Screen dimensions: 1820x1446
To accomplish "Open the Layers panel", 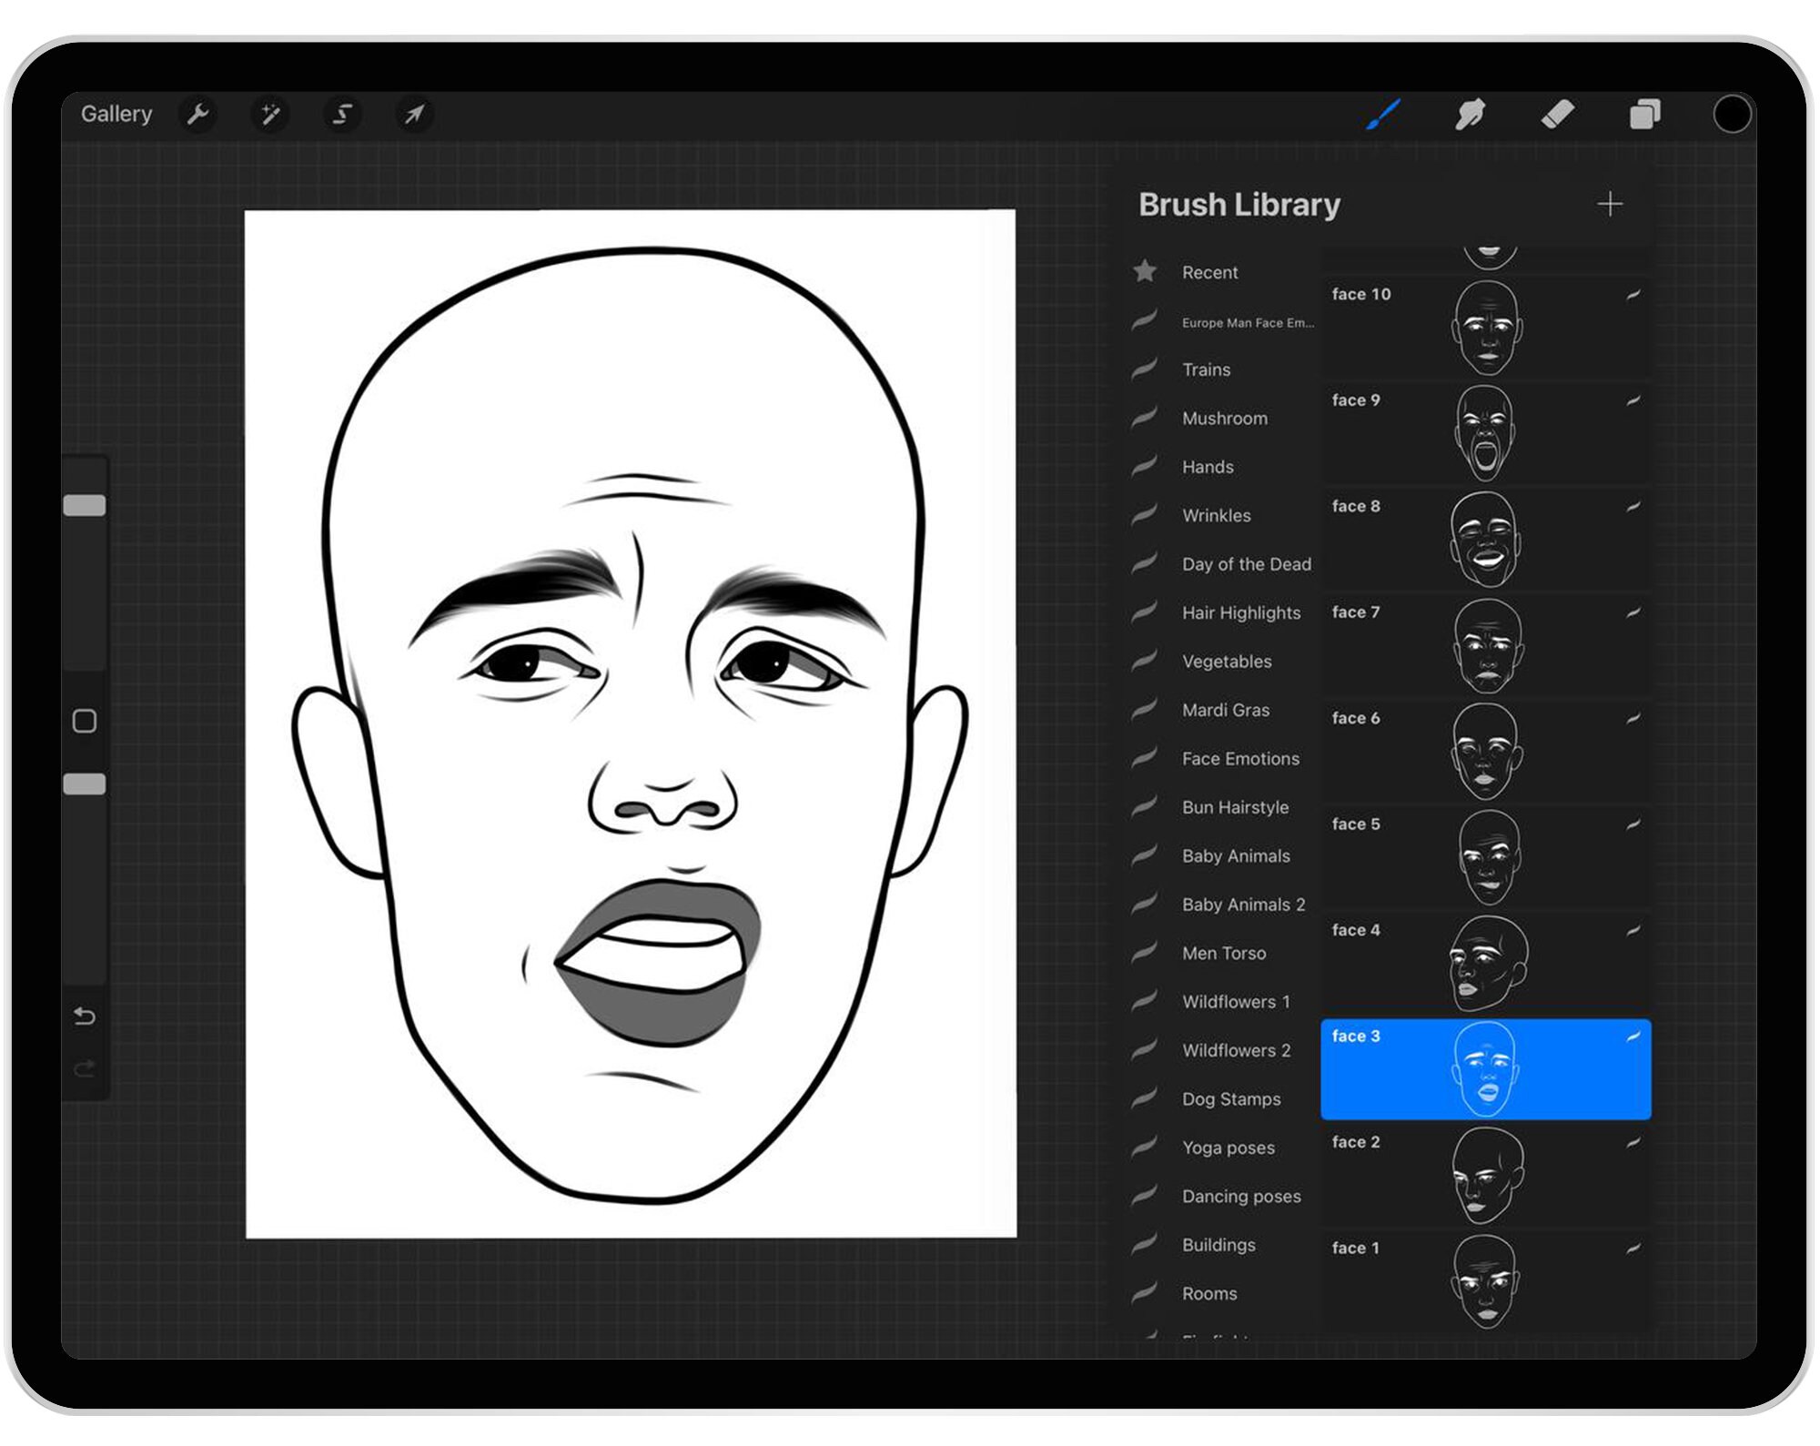I will tap(1646, 113).
